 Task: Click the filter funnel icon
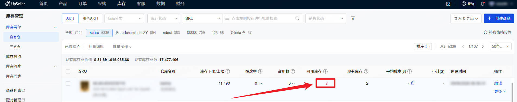(353, 18)
